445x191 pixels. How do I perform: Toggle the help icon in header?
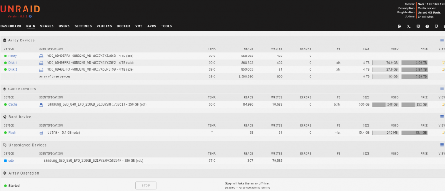click(427, 26)
